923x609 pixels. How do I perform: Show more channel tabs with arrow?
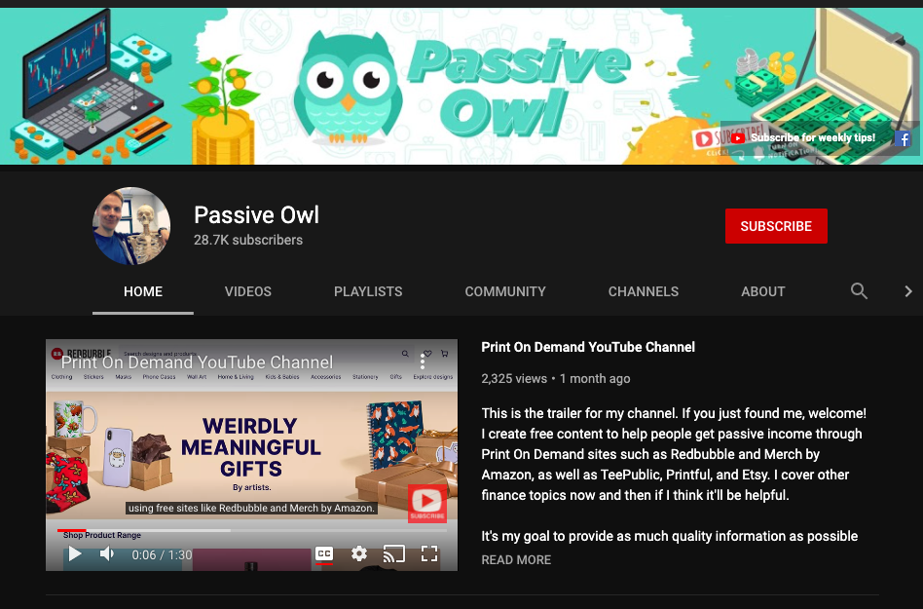(x=907, y=291)
